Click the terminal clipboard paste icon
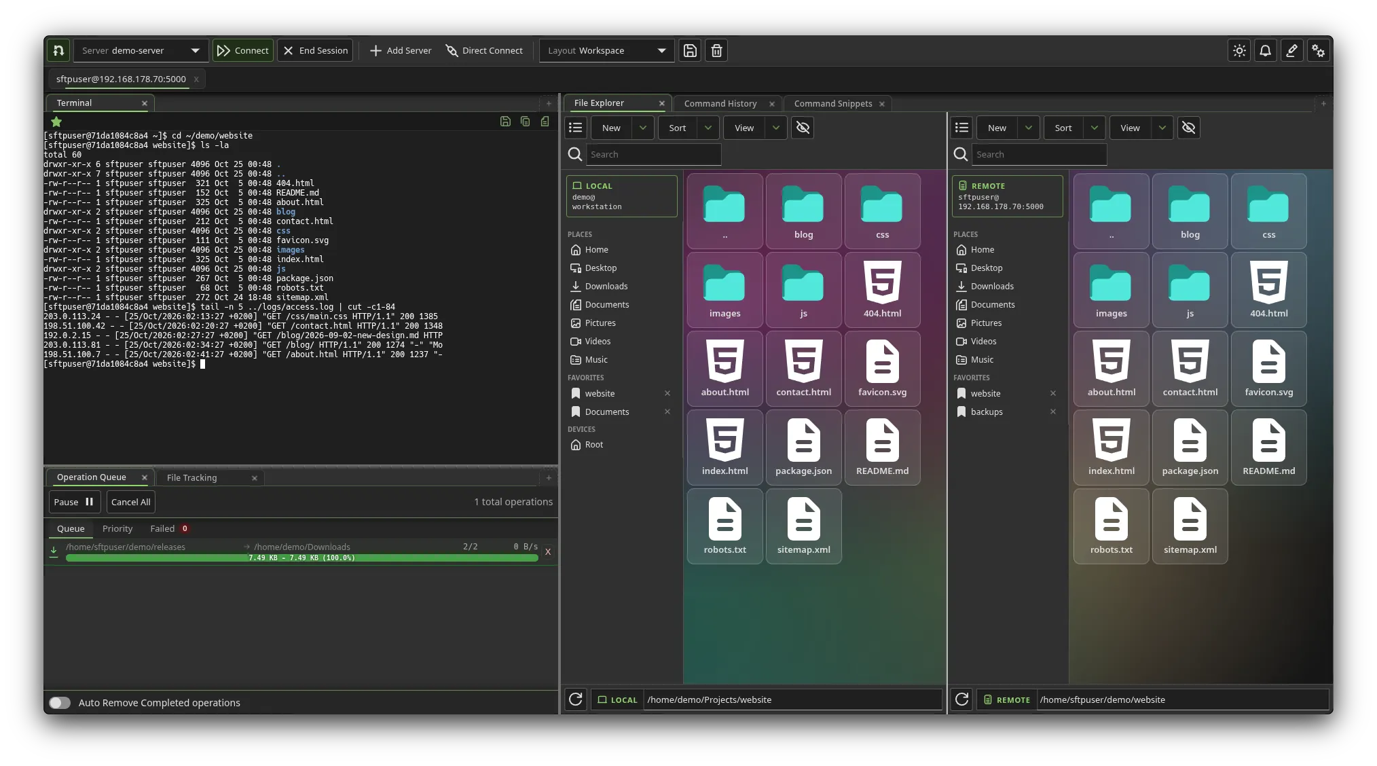Screen dimensions: 1377x766 point(545,121)
